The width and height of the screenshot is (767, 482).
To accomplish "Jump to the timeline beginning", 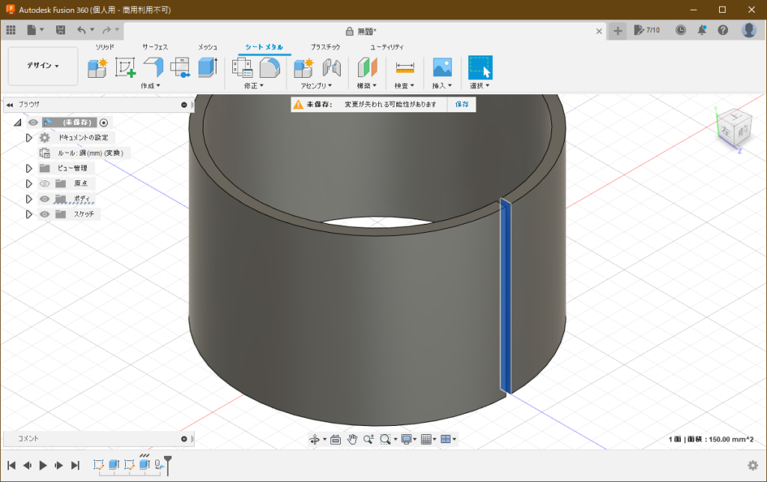I will click(11, 466).
